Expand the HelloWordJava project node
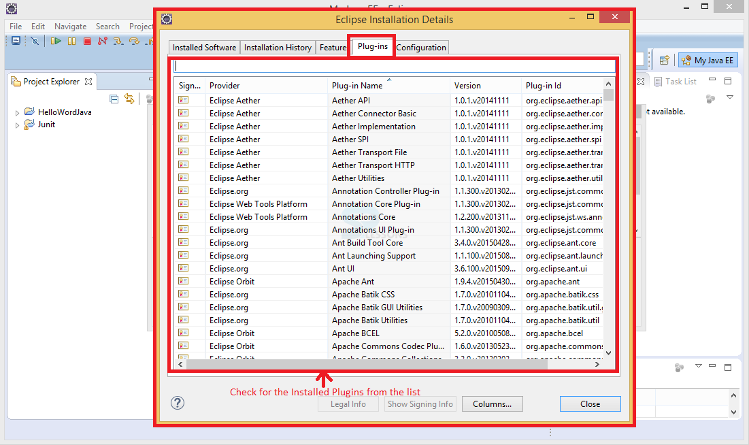749x445 pixels. pyautogui.click(x=17, y=113)
